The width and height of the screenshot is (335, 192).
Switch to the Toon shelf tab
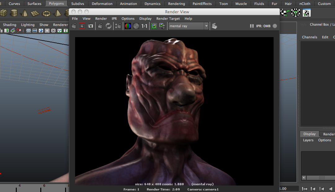point(223,4)
